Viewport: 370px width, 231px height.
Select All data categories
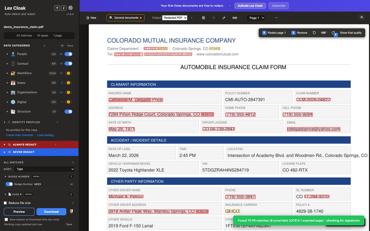62,46
